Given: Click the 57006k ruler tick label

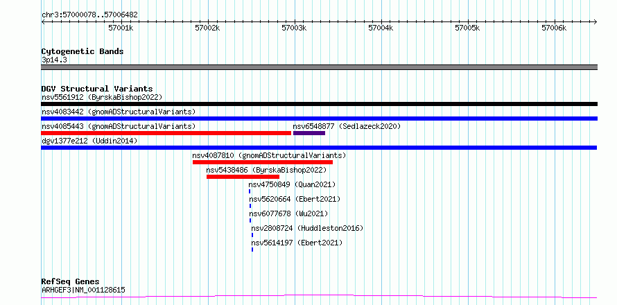Looking at the screenshot, I should point(554,28).
